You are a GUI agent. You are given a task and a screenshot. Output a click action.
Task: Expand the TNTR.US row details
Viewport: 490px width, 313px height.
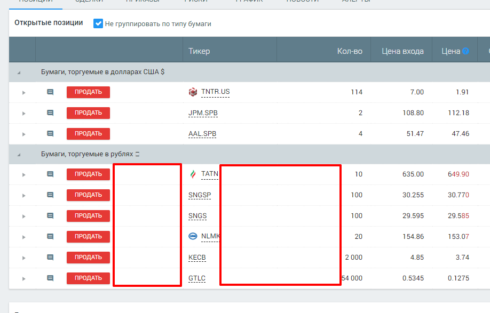(23, 93)
